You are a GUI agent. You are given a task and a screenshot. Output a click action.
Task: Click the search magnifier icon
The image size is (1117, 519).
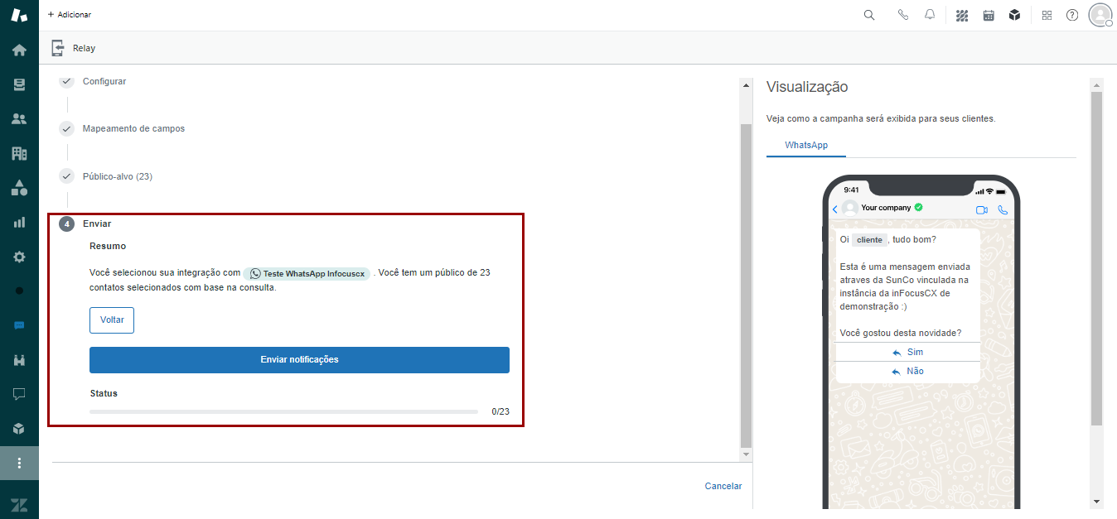[x=869, y=15]
